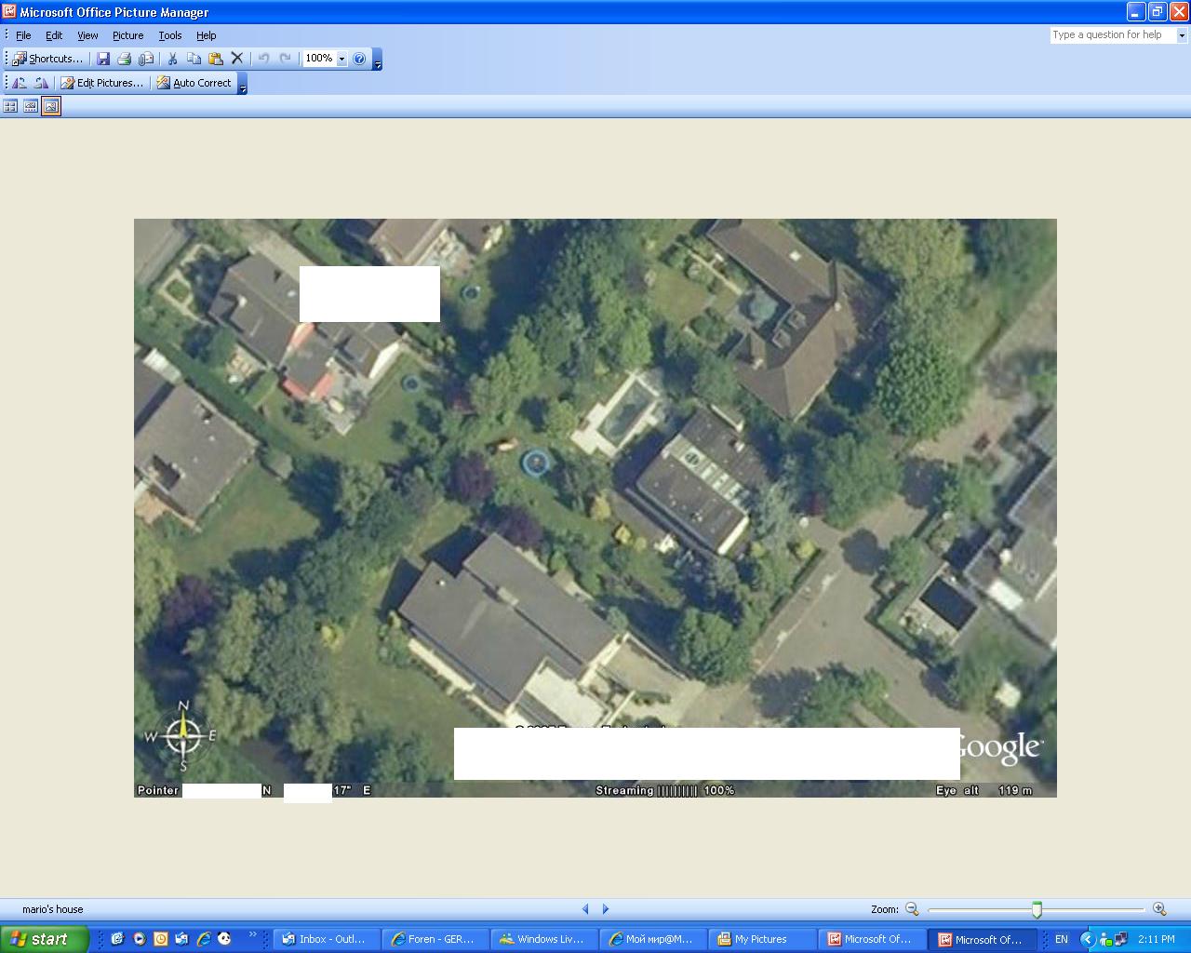Click the Paste clipboard icon
This screenshot has width=1191, height=953.
click(216, 59)
